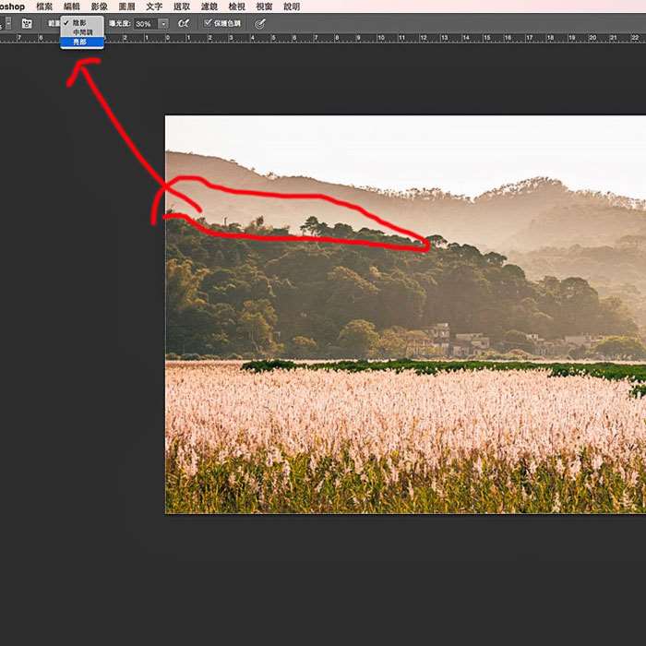Enable airbrush mode icon next to exposure
The image size is (646, 646).
(185, 23)
